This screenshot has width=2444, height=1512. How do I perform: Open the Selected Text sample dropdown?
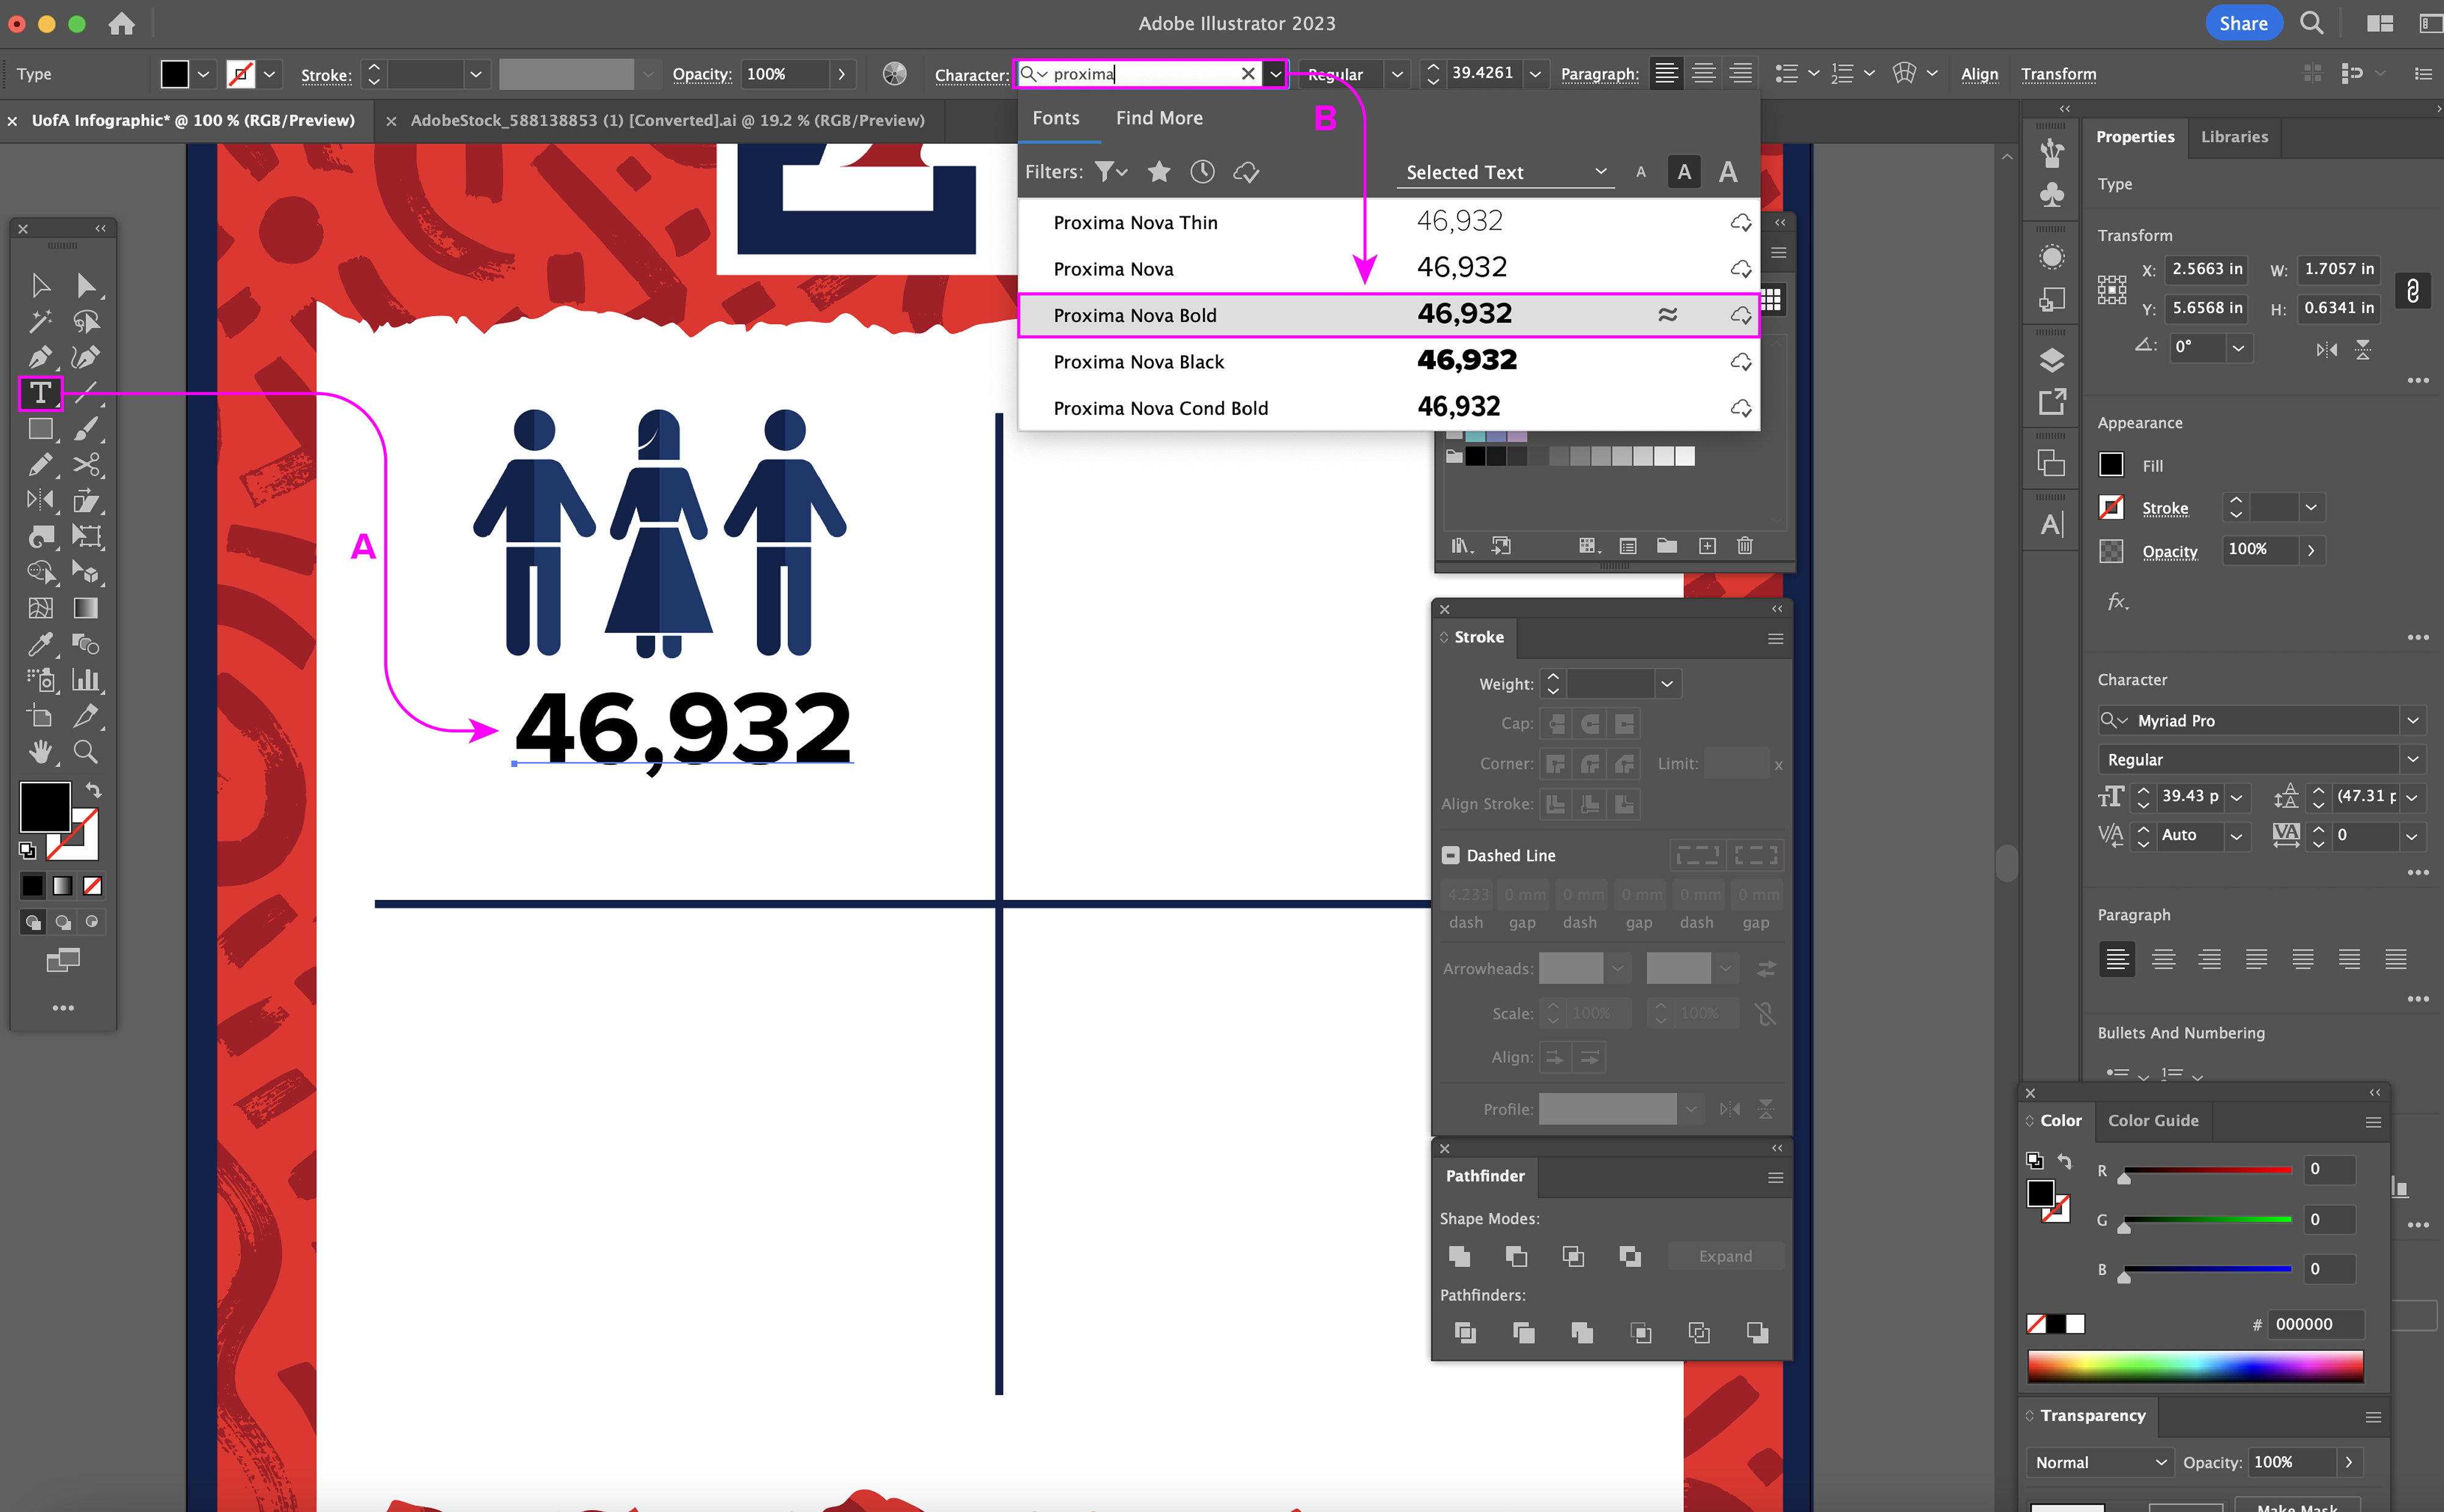1505,172
